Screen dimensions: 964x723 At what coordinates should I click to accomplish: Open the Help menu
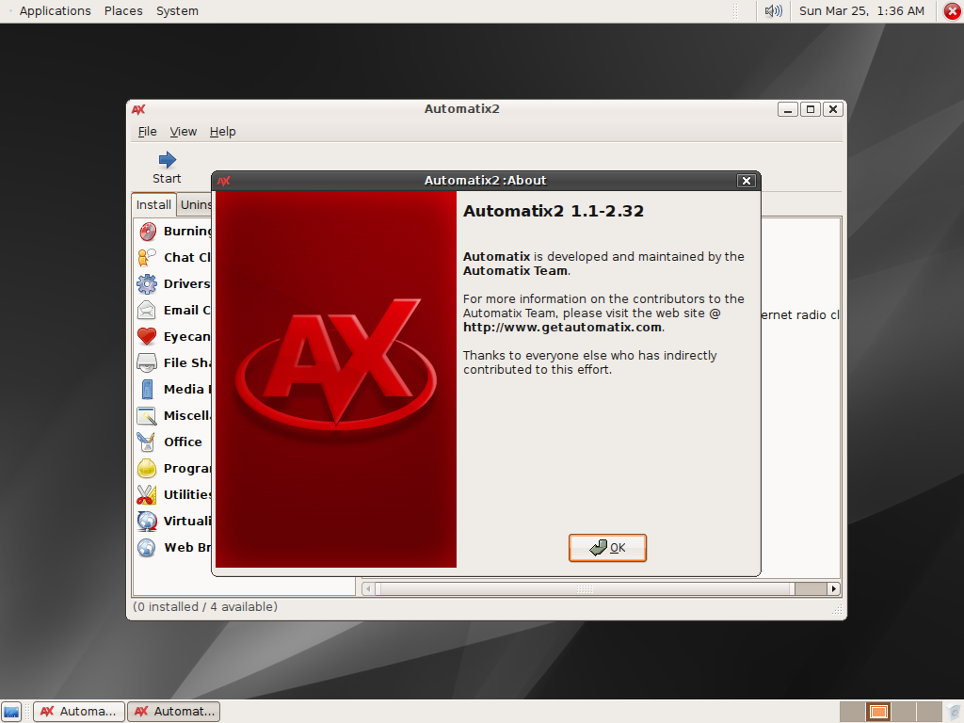tap(222, 132)
